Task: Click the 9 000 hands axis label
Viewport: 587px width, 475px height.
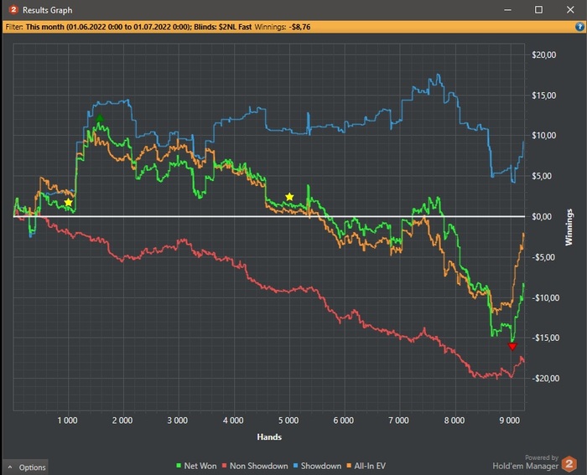Action: (510, 421)
